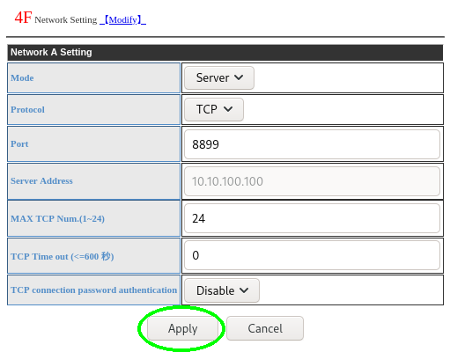Click the Server Address field 10.10.100.100
The height and width of the screenshot is (352, 450).
coord(312,181)
